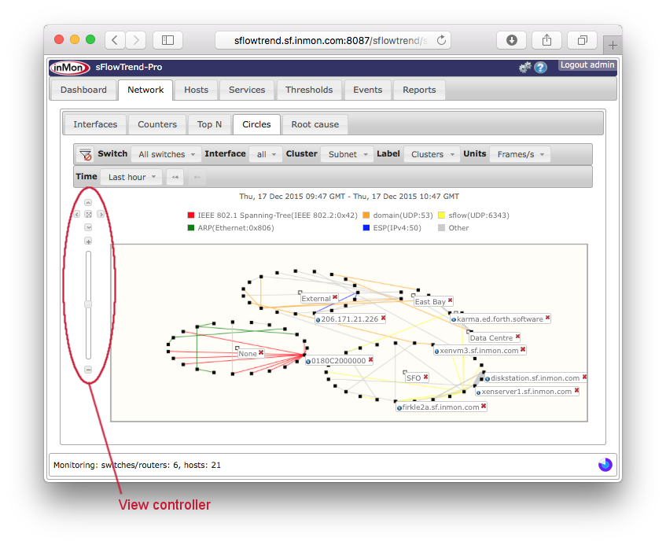Image resolution: width=666 pixels, height=545 pixels.
Task: Reload the page in the address bar
Action: pyautogui.click(x=442, y=40)
